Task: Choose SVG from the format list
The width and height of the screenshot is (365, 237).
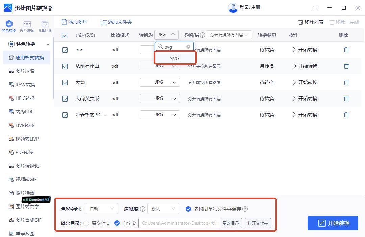Action: click(175, 58)
